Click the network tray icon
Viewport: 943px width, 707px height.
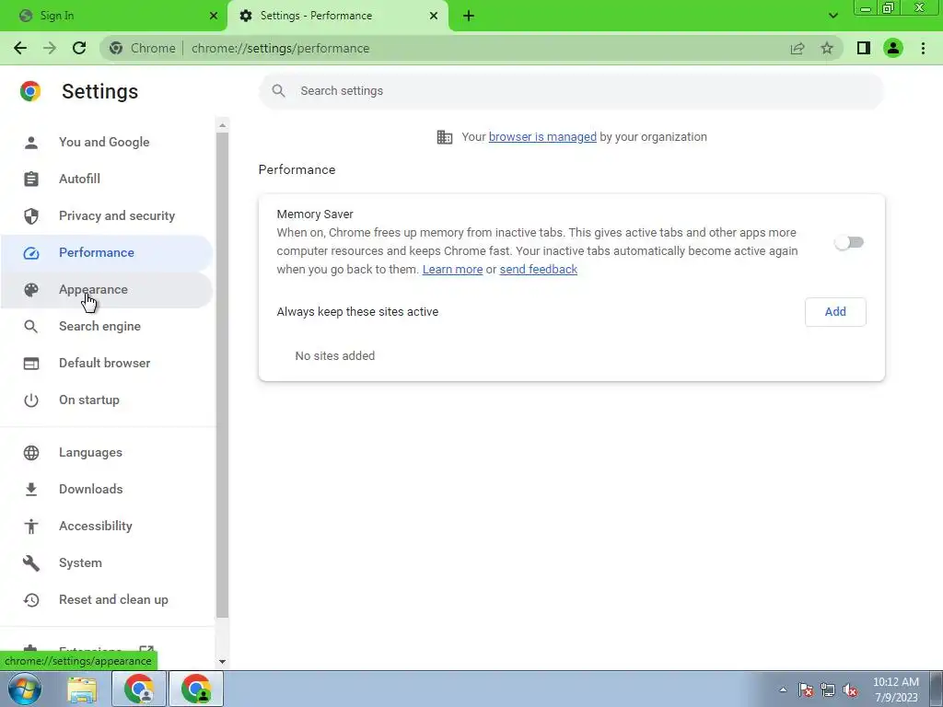pos(828,690)
